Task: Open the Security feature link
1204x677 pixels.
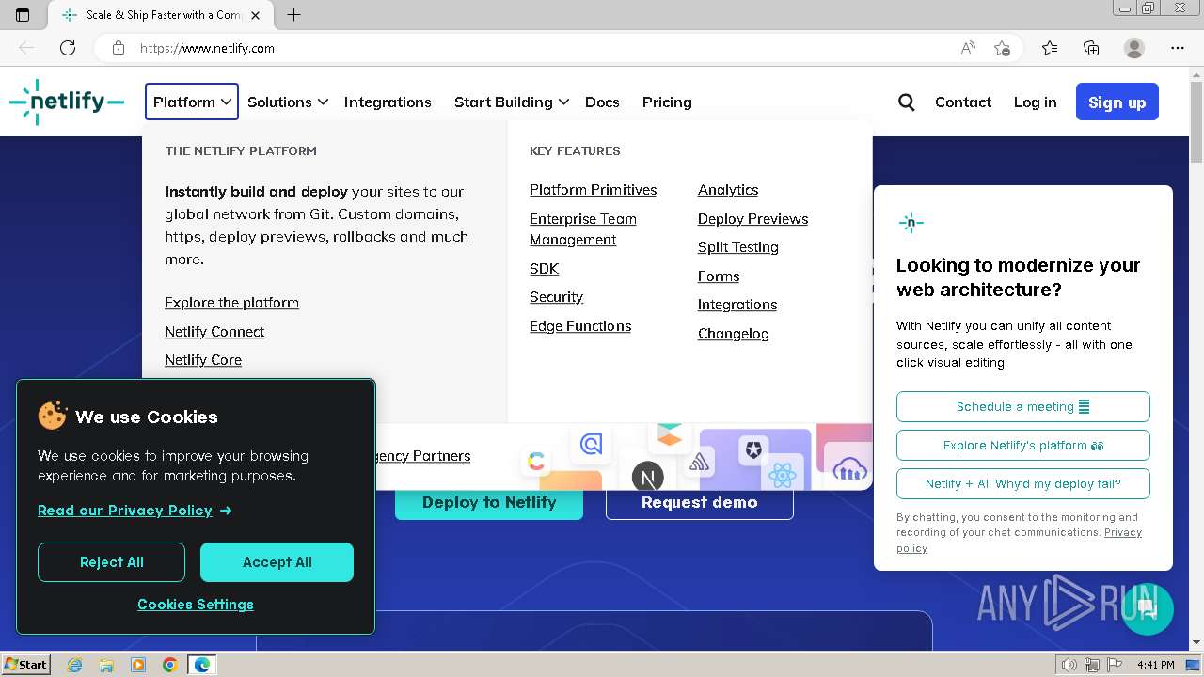Action: tap(556, 297)
